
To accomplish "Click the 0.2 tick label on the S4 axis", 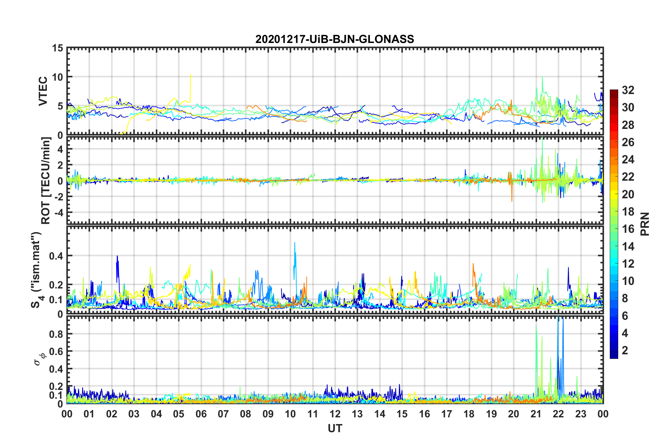I will [x=56, y=285].
